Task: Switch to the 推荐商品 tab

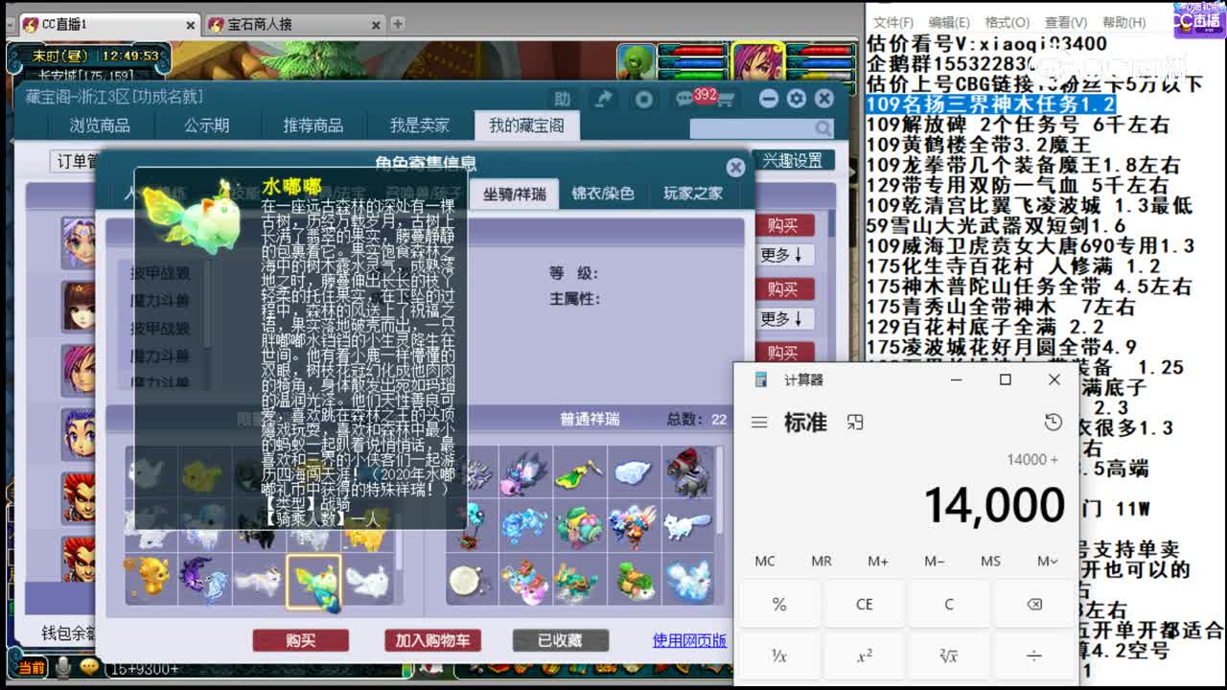Action: click(313, 126)
